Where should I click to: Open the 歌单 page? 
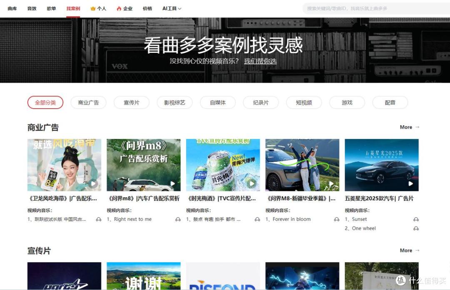[51, 9]
